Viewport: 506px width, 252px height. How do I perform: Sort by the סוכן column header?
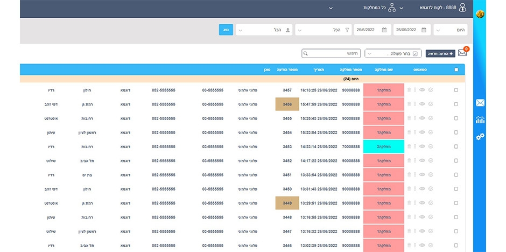[x=267, y=69]
